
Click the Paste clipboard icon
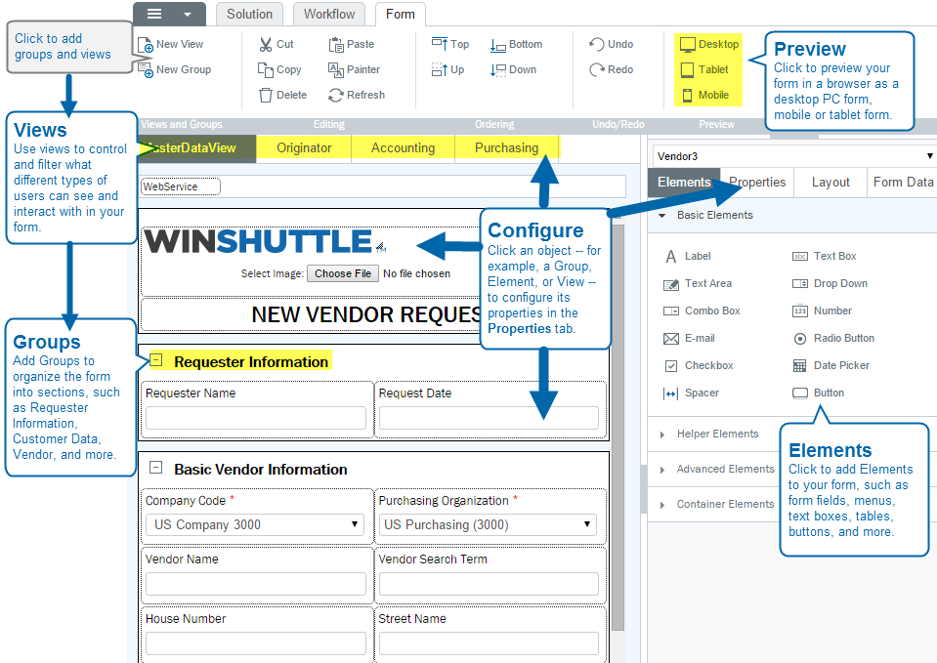pyautogui.click(x=336, y=44)
